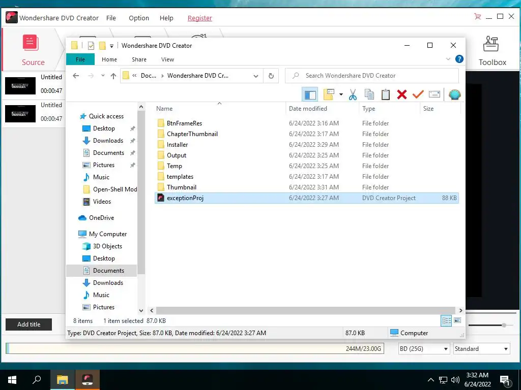This screenshot has width=521, height=390.
Task: Open Open-Shell Mod folder in sidebar
Action: [114, 189]
